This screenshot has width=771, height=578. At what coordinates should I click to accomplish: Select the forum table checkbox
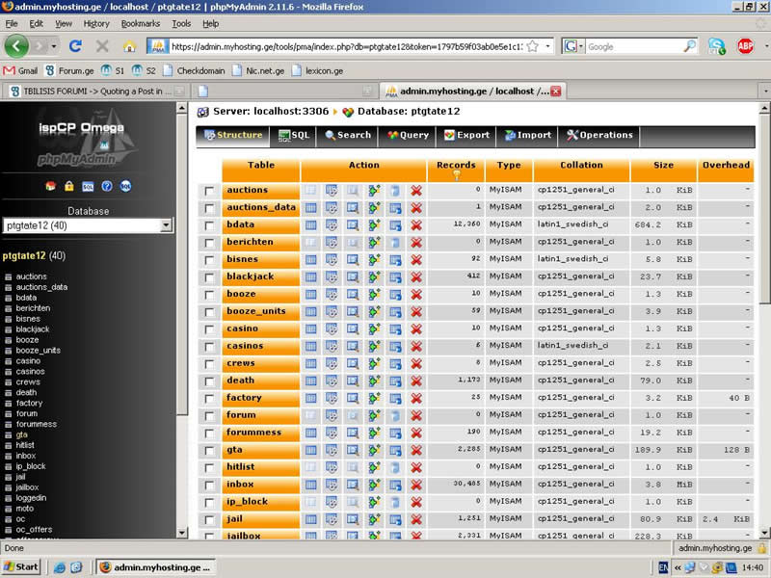click(209, 416)
